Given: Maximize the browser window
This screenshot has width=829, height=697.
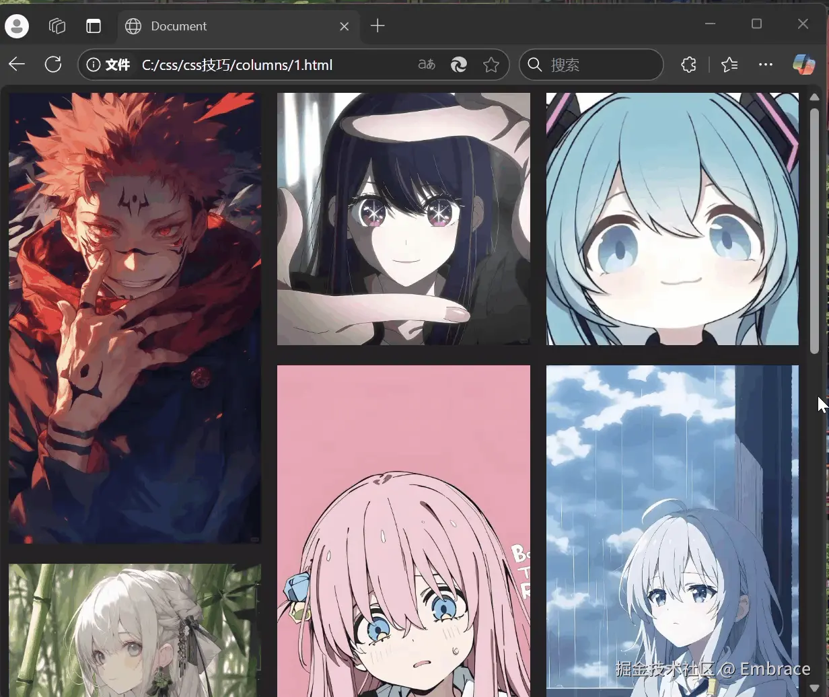Looking at the screenshot, I should (756, 24).
